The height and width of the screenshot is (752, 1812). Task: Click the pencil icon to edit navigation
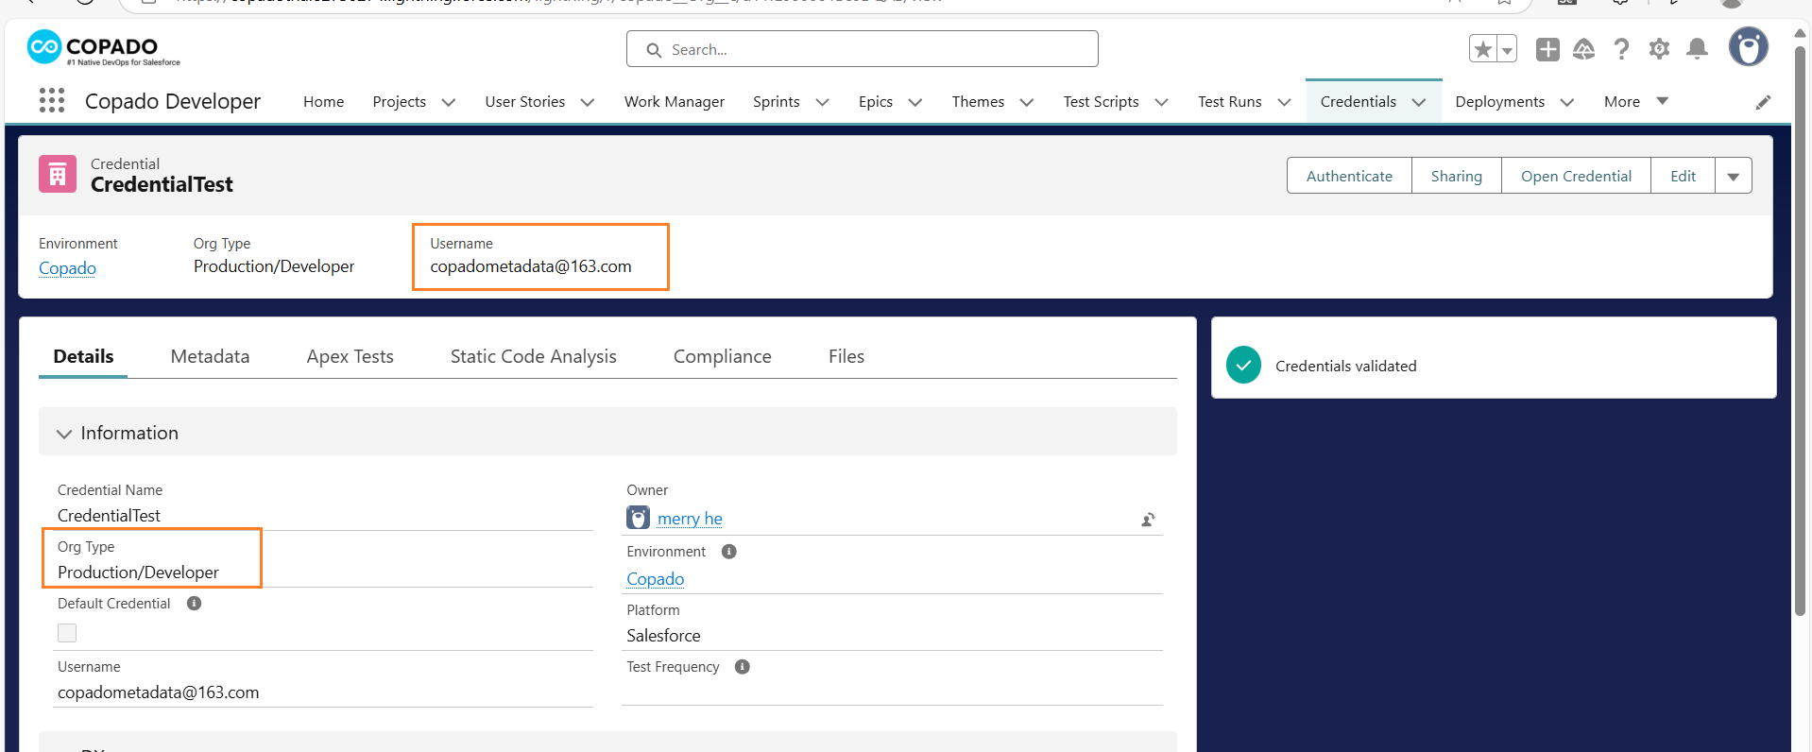pos(1763,102)
